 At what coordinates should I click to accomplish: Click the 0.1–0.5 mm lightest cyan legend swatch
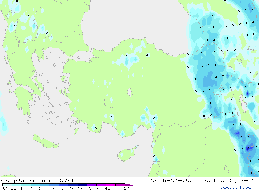(x=7, y=185)
